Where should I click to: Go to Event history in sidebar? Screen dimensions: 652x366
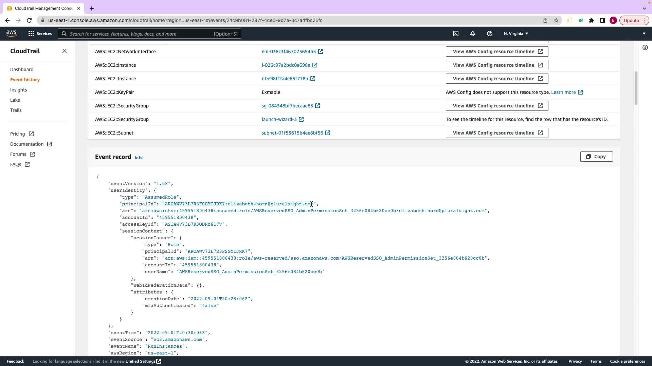point(25,80)
